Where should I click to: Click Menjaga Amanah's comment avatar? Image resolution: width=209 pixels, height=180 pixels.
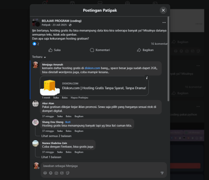pos(36,65)
